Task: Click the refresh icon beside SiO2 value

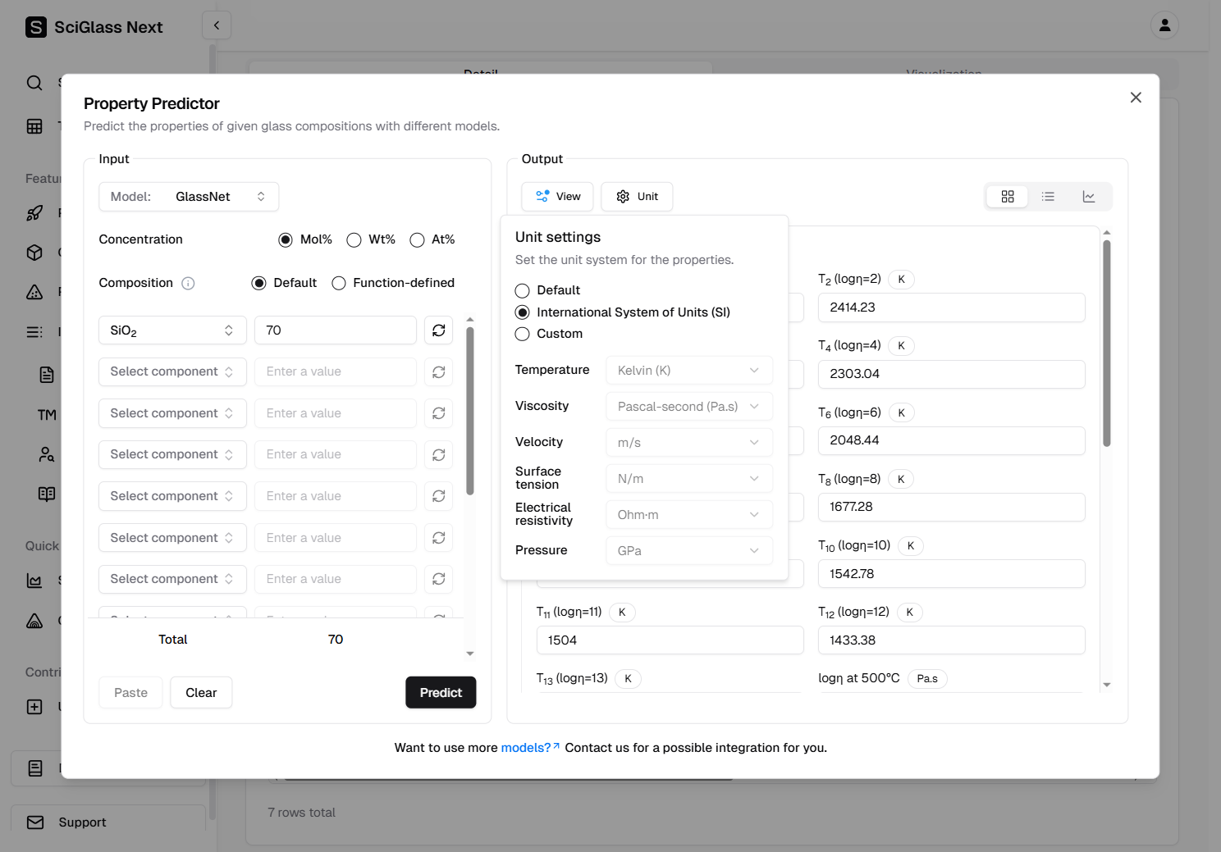Action: [439, 330]
